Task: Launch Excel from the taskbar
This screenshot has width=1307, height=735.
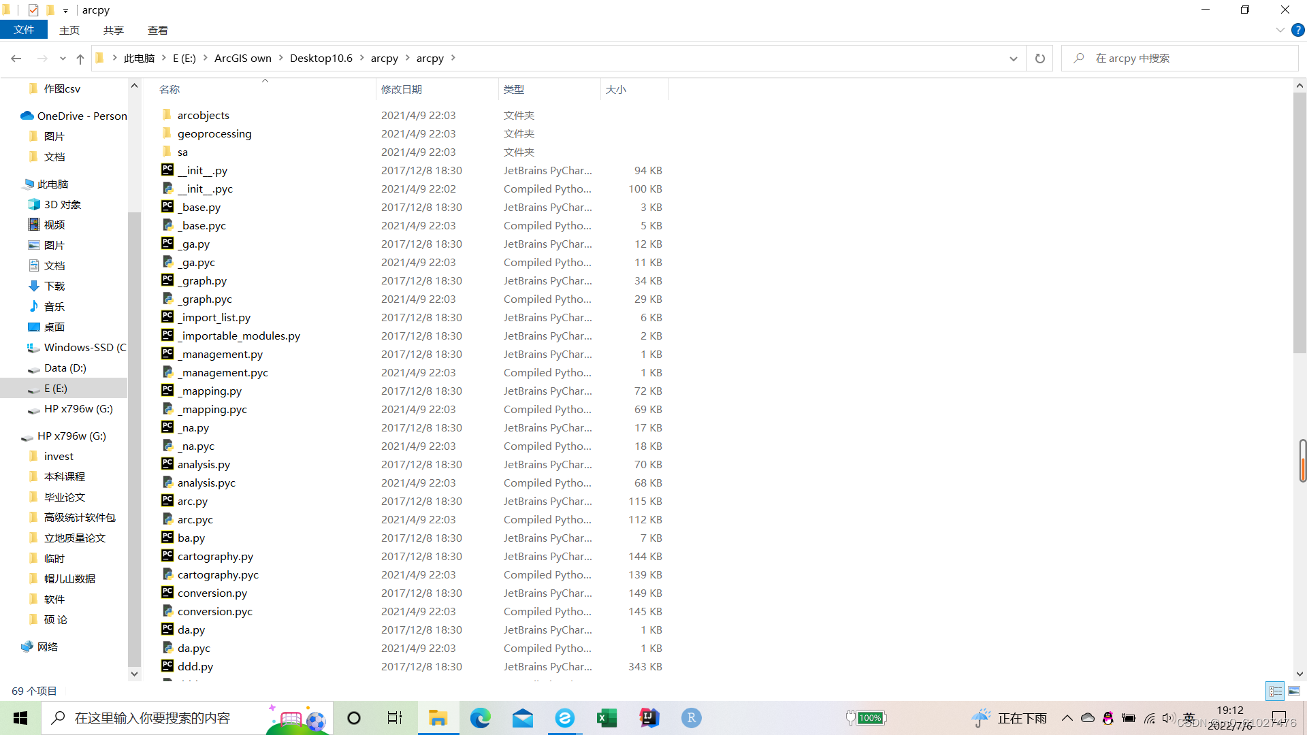Action: (x=607, y=718)
